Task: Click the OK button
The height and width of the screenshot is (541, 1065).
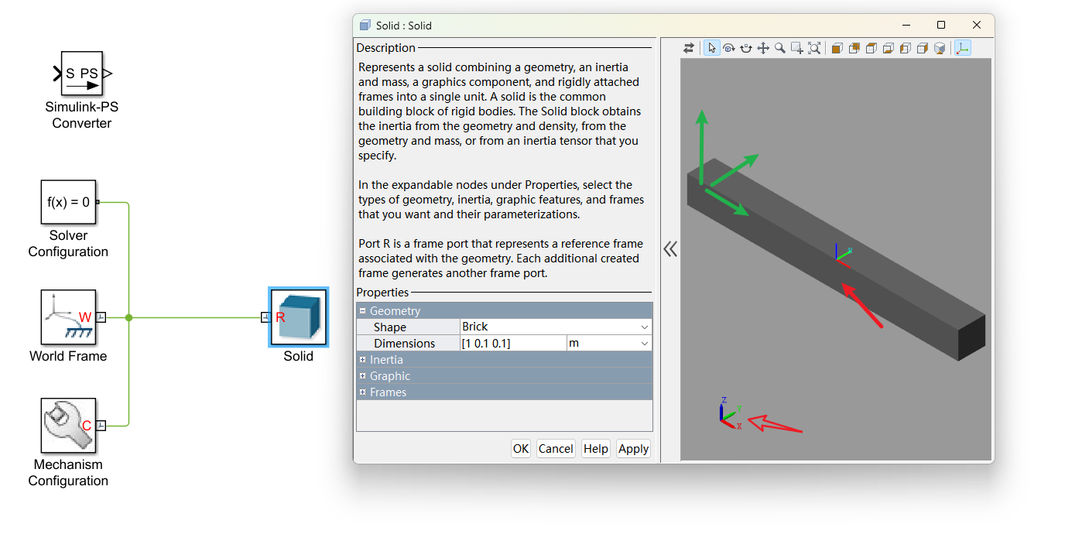Action: pyautogui.click(x=521, y=449)
